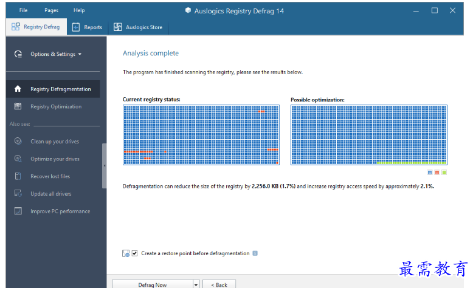Expand the Options & Settings dropdown

56,54
